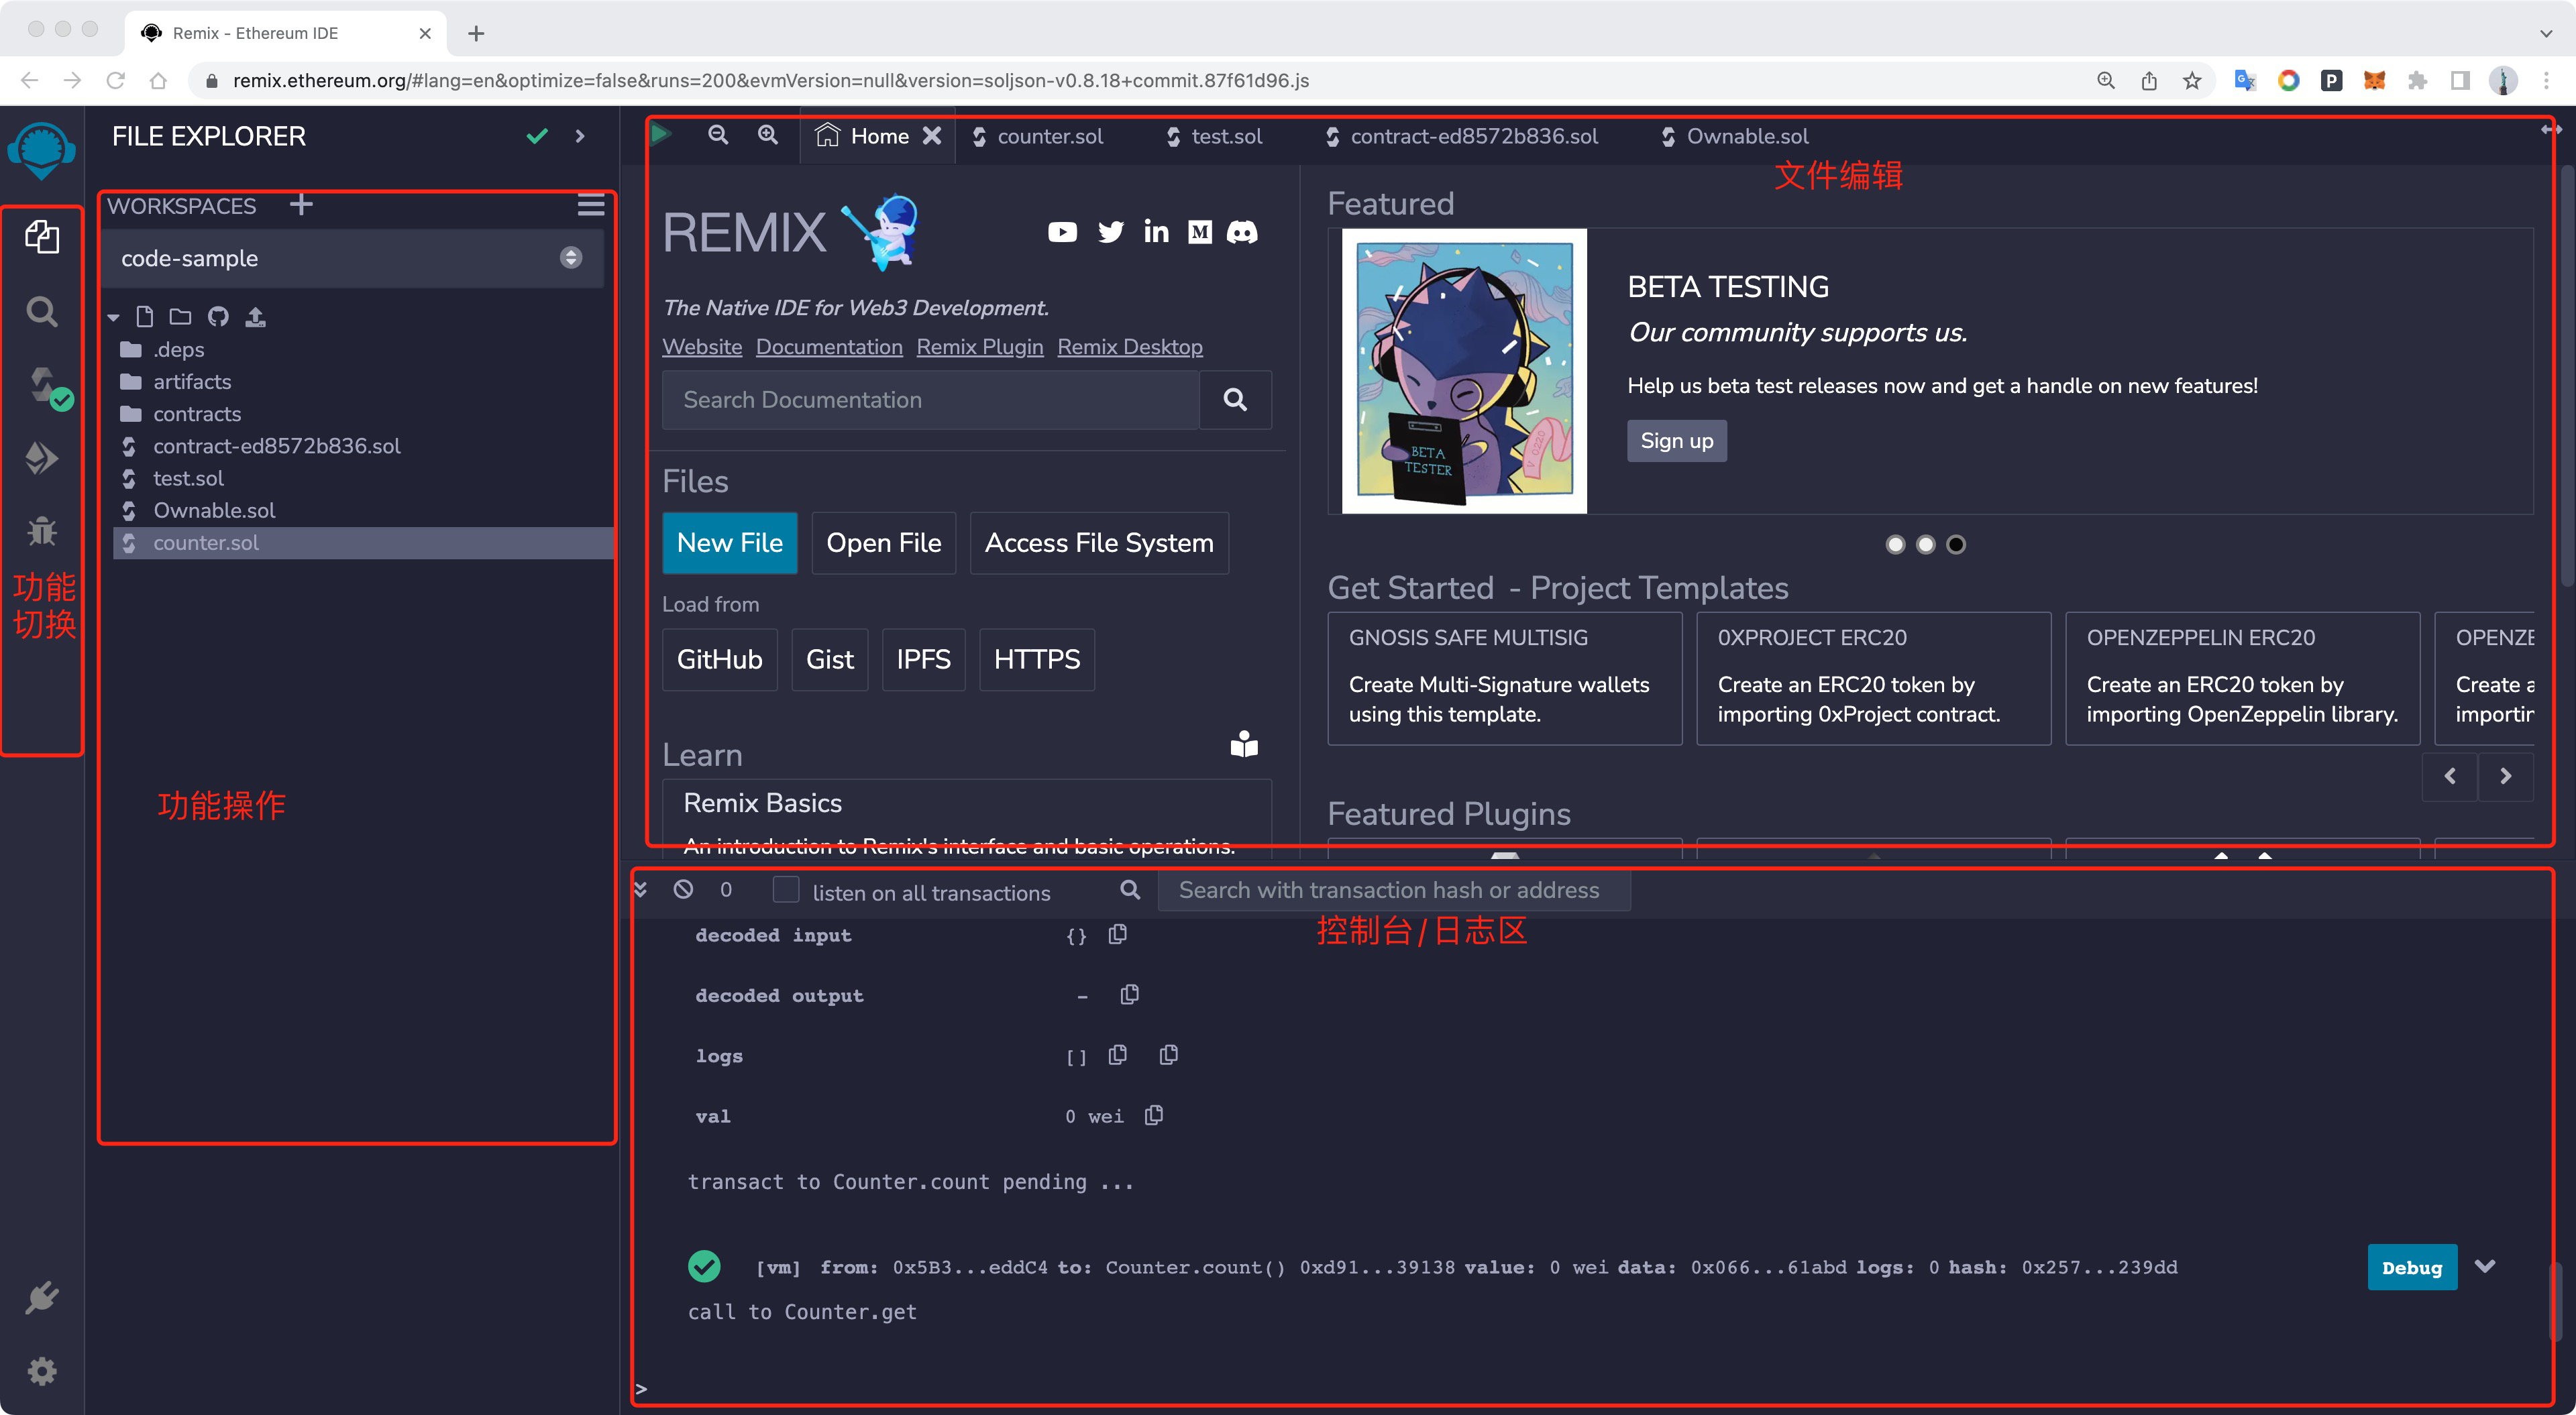2576x1415 pixels.
Task: Close the Home tab
Action: coord(932,136)
